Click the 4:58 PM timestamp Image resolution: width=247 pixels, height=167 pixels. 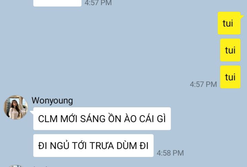click(x=170, y=153)
